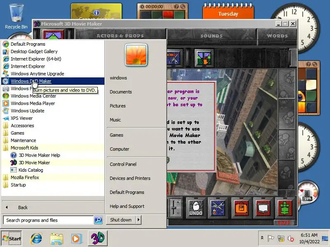330x247 pixels.
Task: Click the green exit-figure icon
Action: pos(285,208)
